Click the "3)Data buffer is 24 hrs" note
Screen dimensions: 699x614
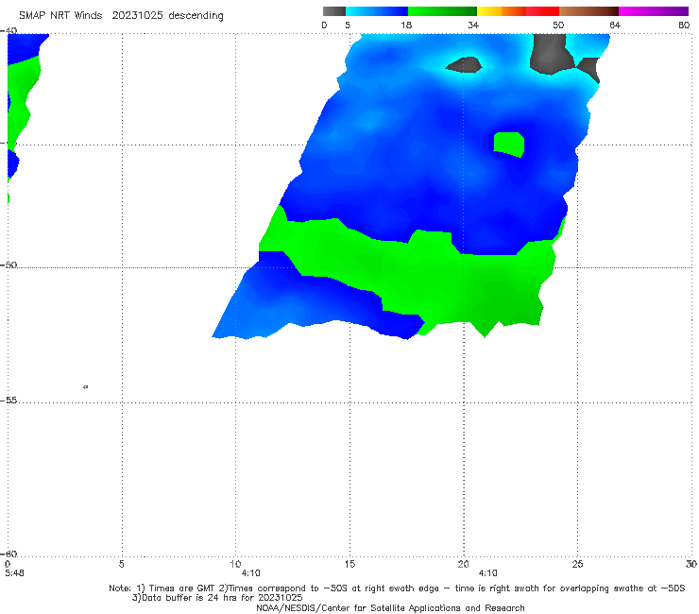coord(217,598)
